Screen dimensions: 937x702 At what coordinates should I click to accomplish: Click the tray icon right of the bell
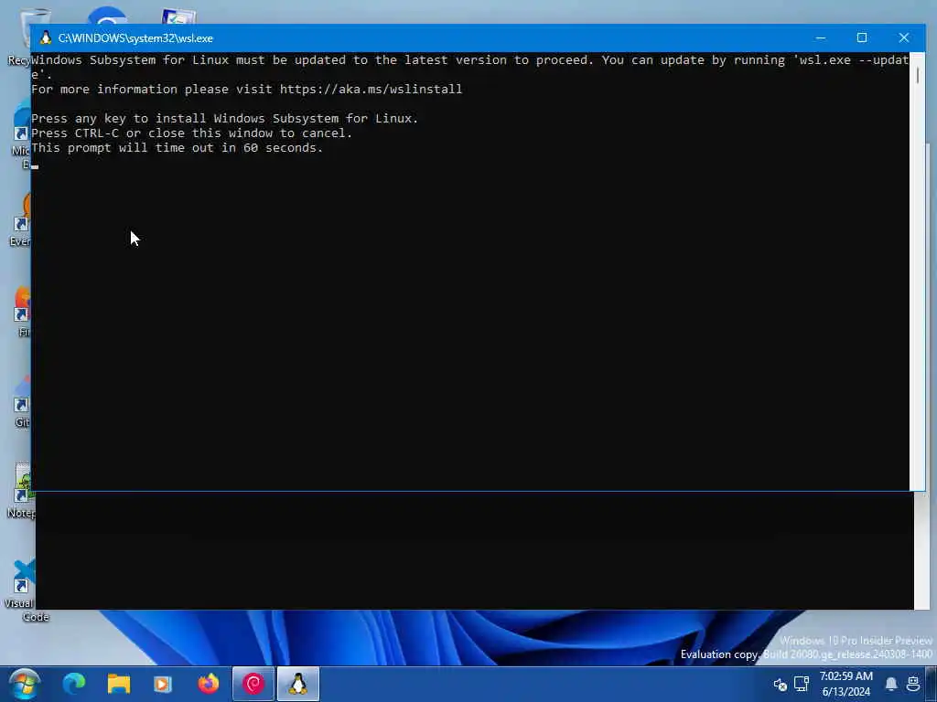[x=913, y=684]
